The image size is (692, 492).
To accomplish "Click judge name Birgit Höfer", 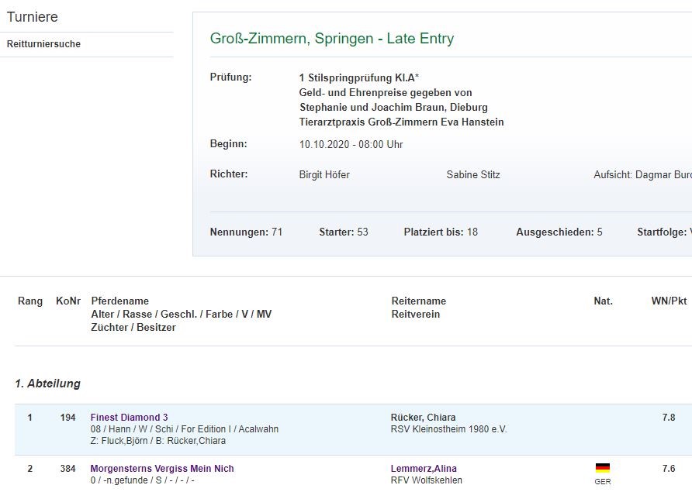I will click(x=324, y=175).
